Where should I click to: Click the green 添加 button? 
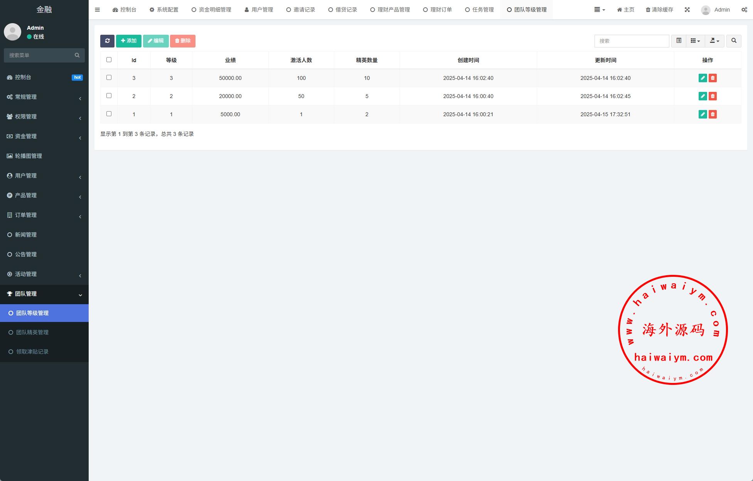click(x=128, y=41)
